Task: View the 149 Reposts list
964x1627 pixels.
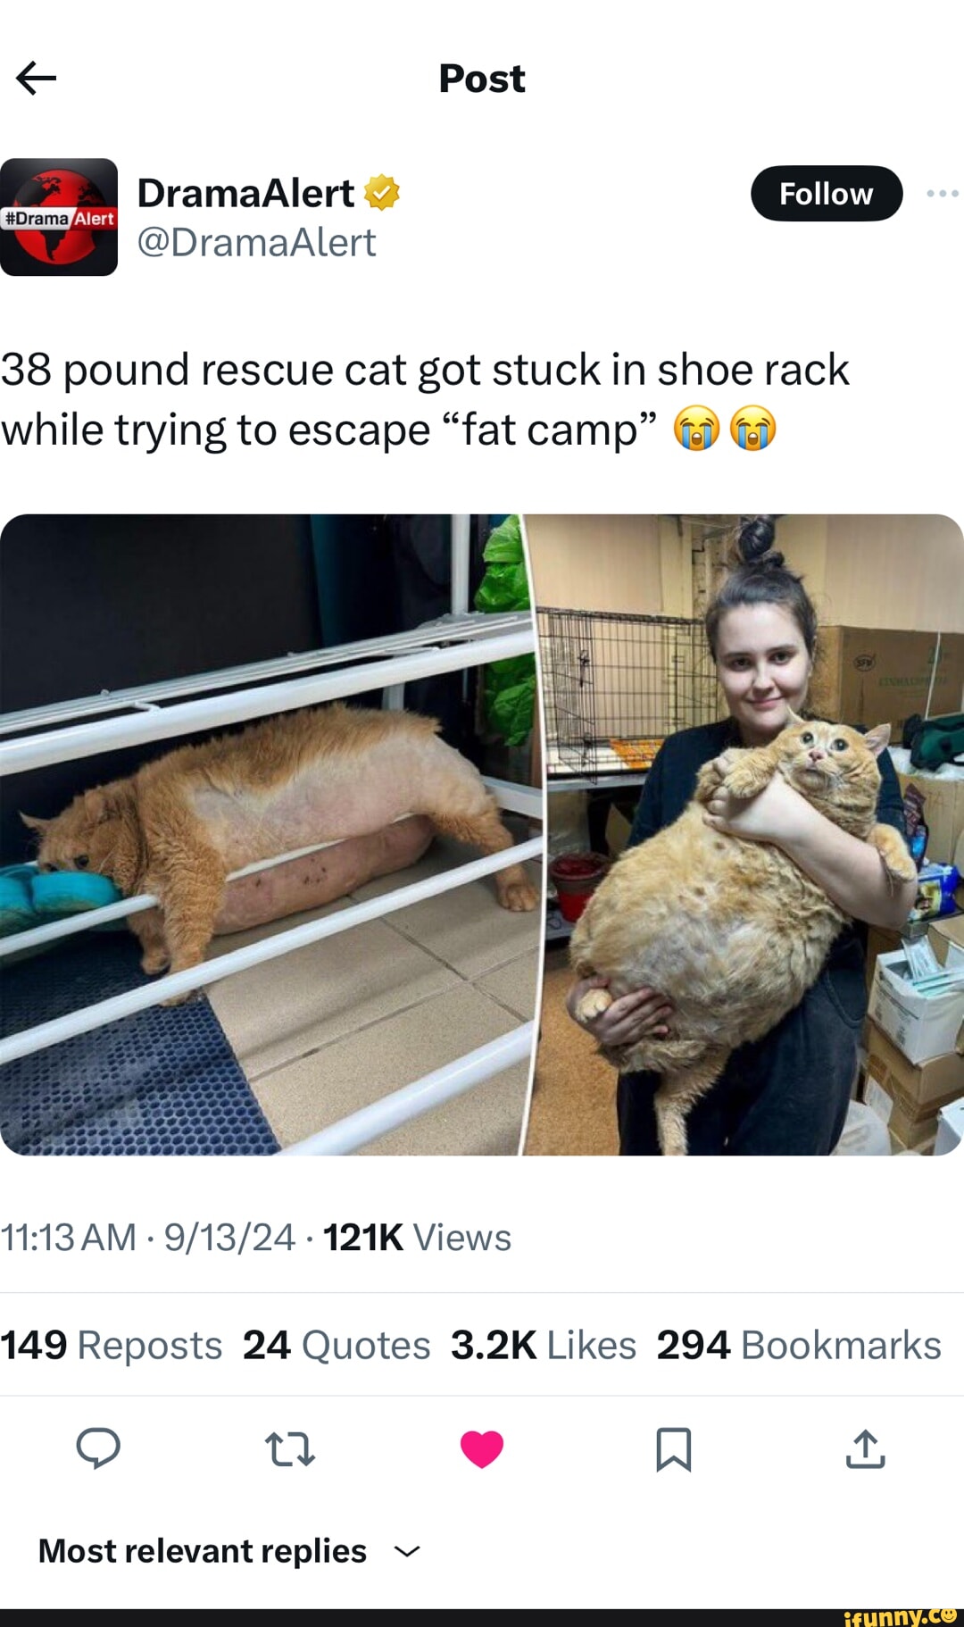Action: 111,1345
